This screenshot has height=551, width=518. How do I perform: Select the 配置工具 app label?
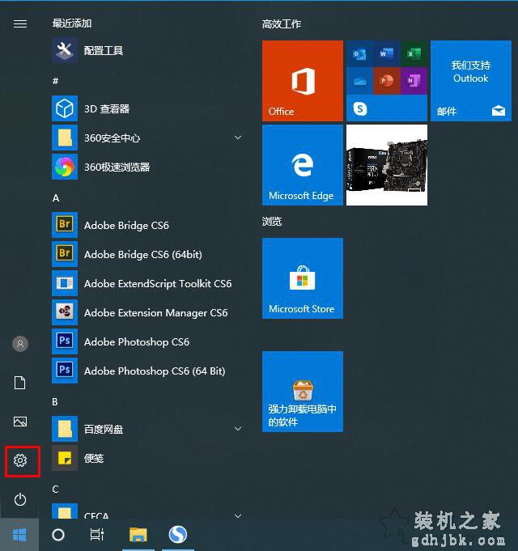(104, 51)
